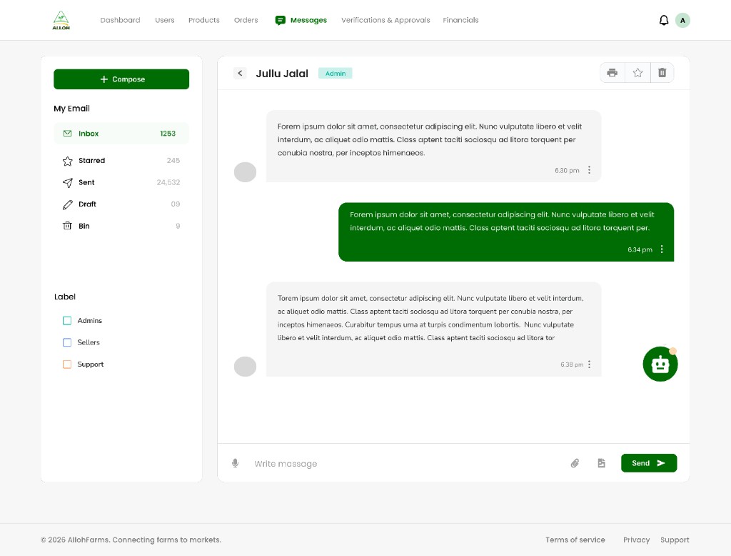Viewport: 731px width, 556px height.
Task: Click the Starred count 245
Action: pos(173,161)
